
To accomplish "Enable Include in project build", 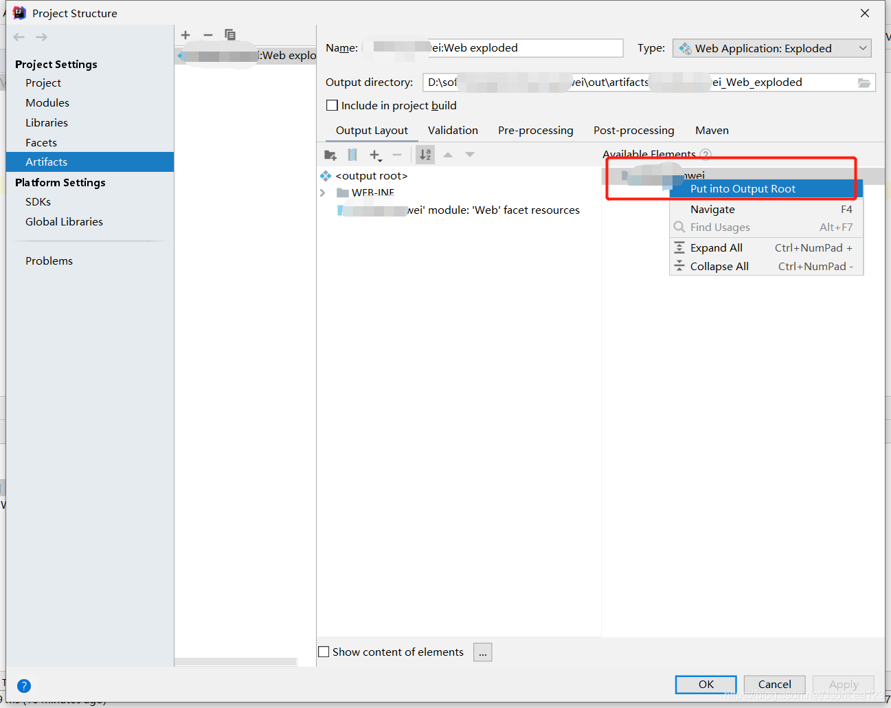I will (332, 105).
